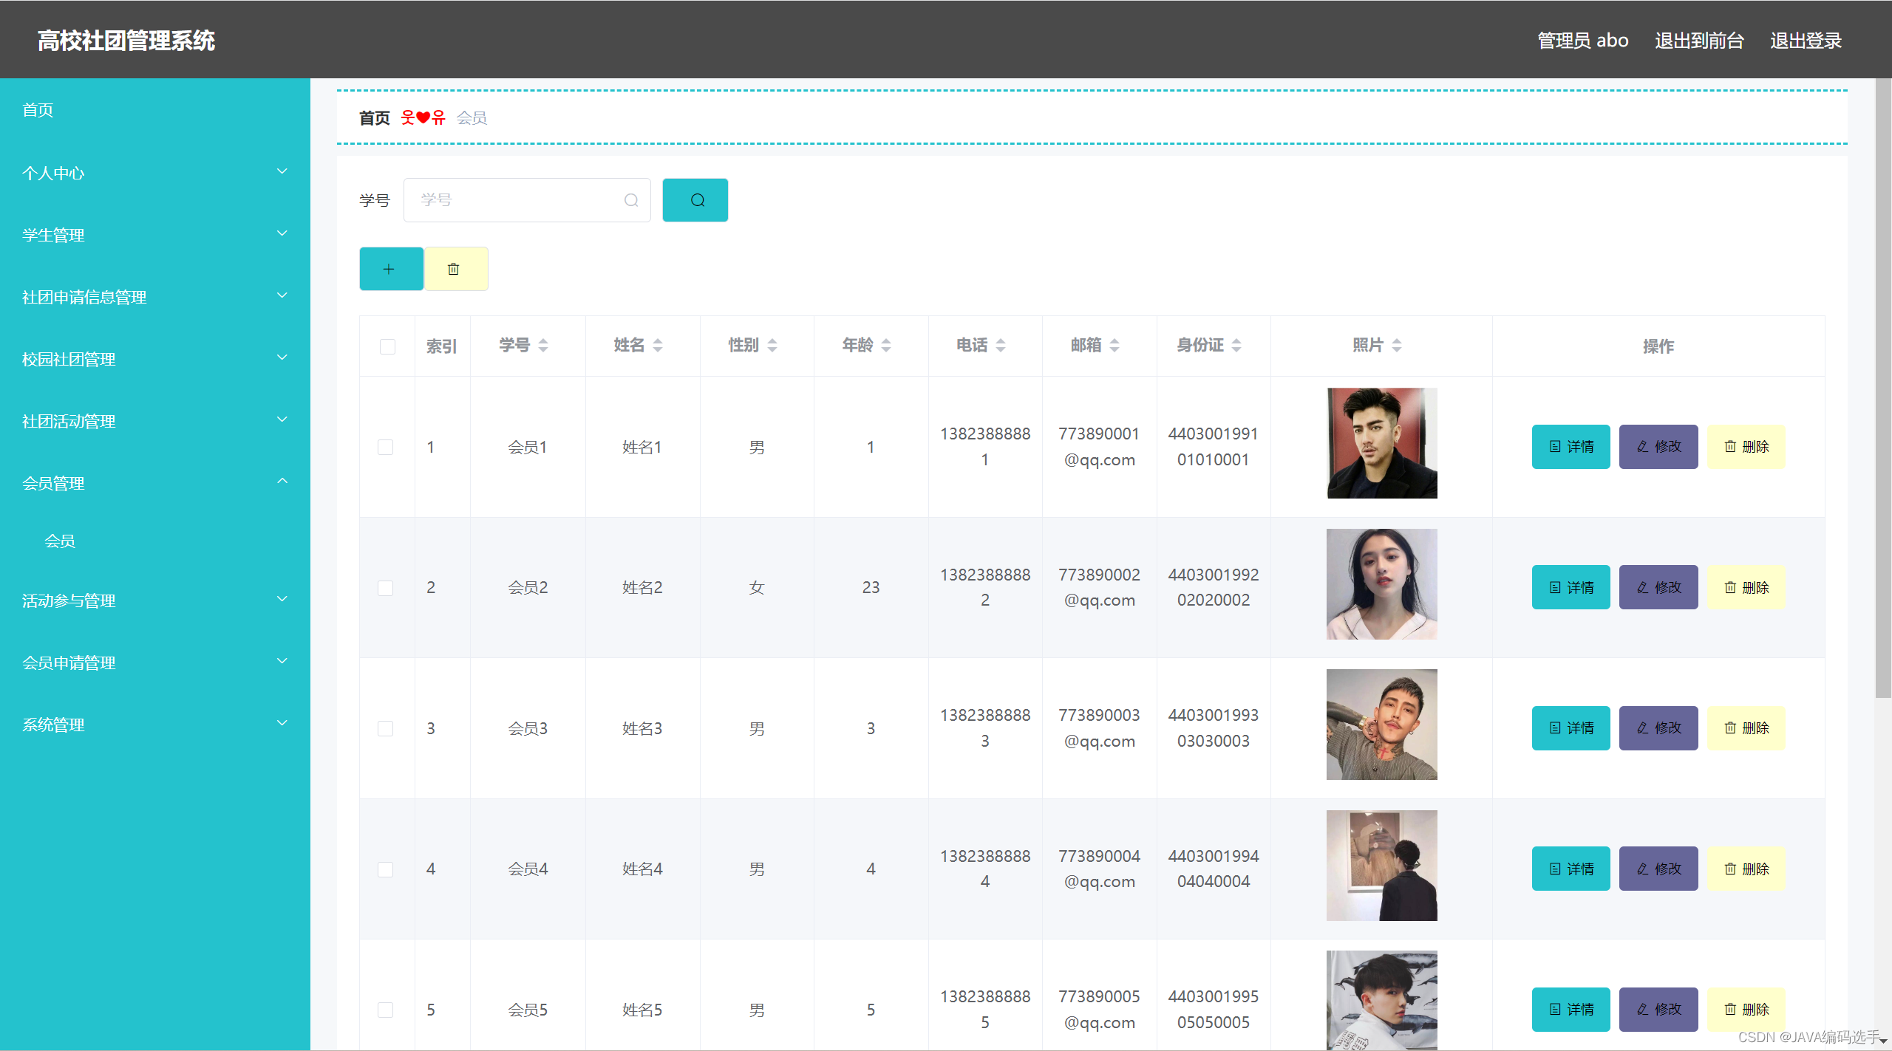Sort by 身份证 column sort icon

pos(1236,345)
